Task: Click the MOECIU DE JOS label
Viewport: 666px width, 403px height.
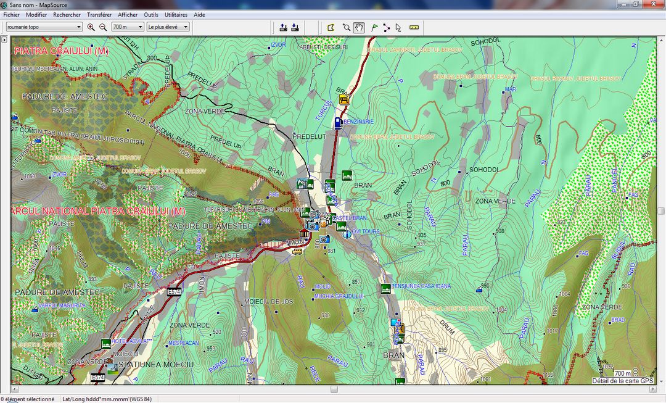Action: pos(269,302)
